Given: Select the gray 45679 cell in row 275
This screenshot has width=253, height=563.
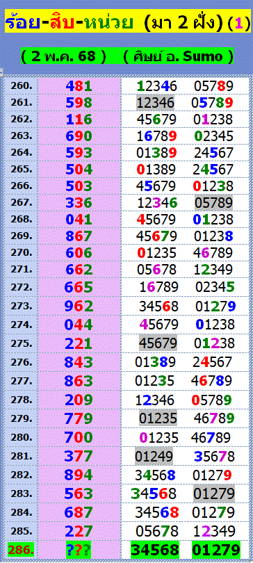Looking at the screenshot, I should coord(158,343).
